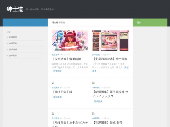Click broken image icon above 犀牛高统袜 post
170x127 pixels.
(x=93, y=83)
